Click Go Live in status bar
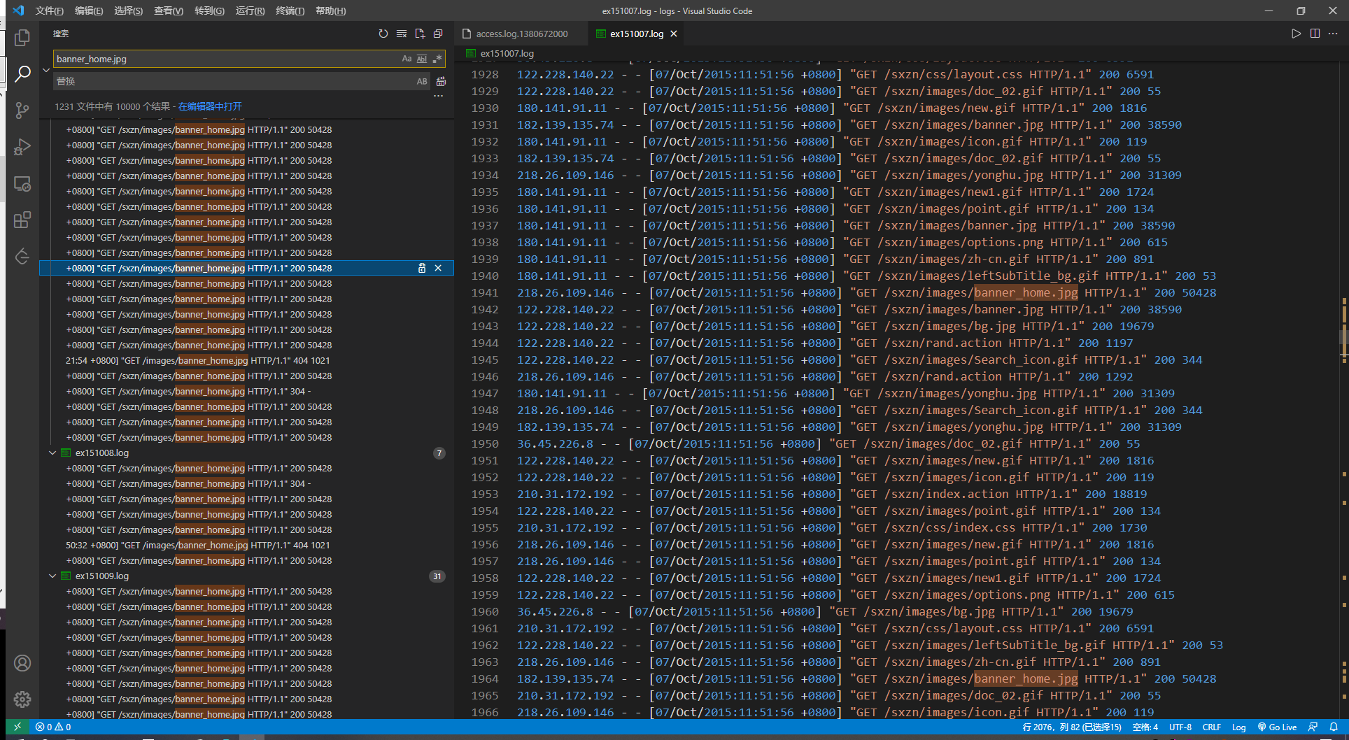This screenshot has height=740, width=1349. click(1278, 727)
